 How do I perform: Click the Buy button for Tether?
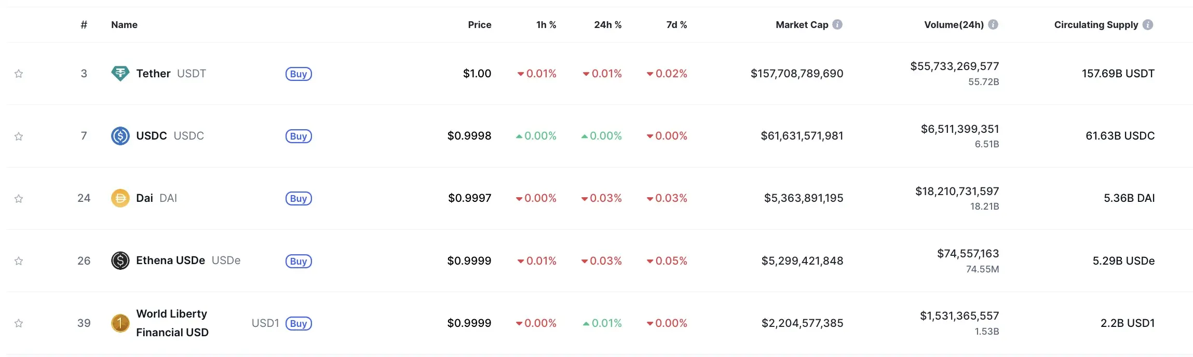coord(299,74)
